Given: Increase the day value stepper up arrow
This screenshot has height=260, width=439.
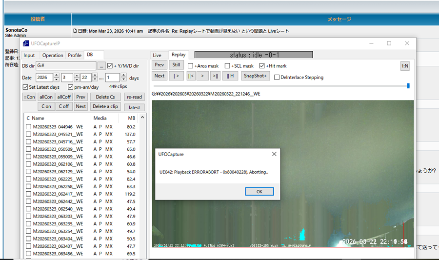Looking at the screenshot, I should 95,75.
